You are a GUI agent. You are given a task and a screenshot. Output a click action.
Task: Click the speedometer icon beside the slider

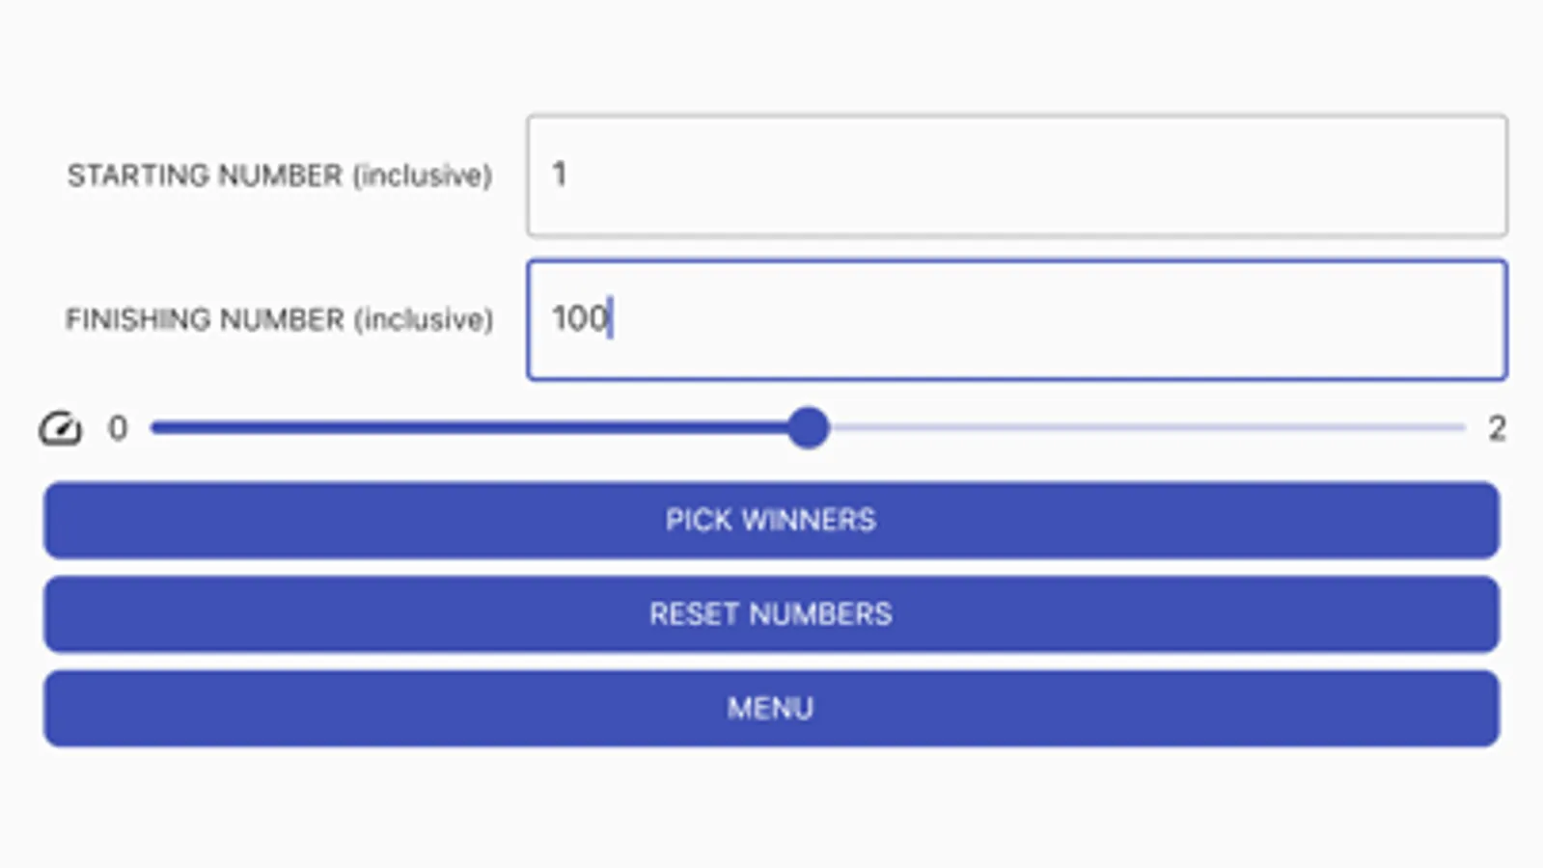(60, 428)
